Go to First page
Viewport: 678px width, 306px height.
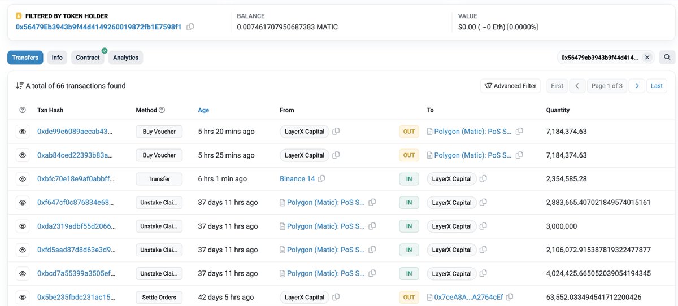coord(557,86)
